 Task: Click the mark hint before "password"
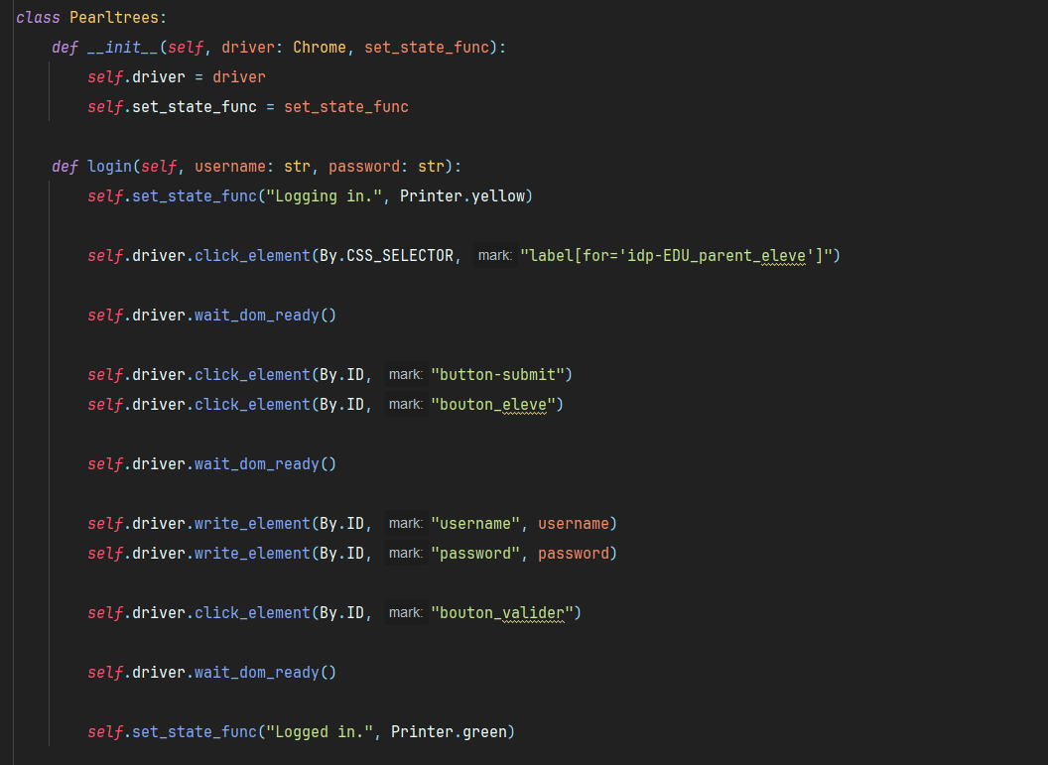[406, 554]
